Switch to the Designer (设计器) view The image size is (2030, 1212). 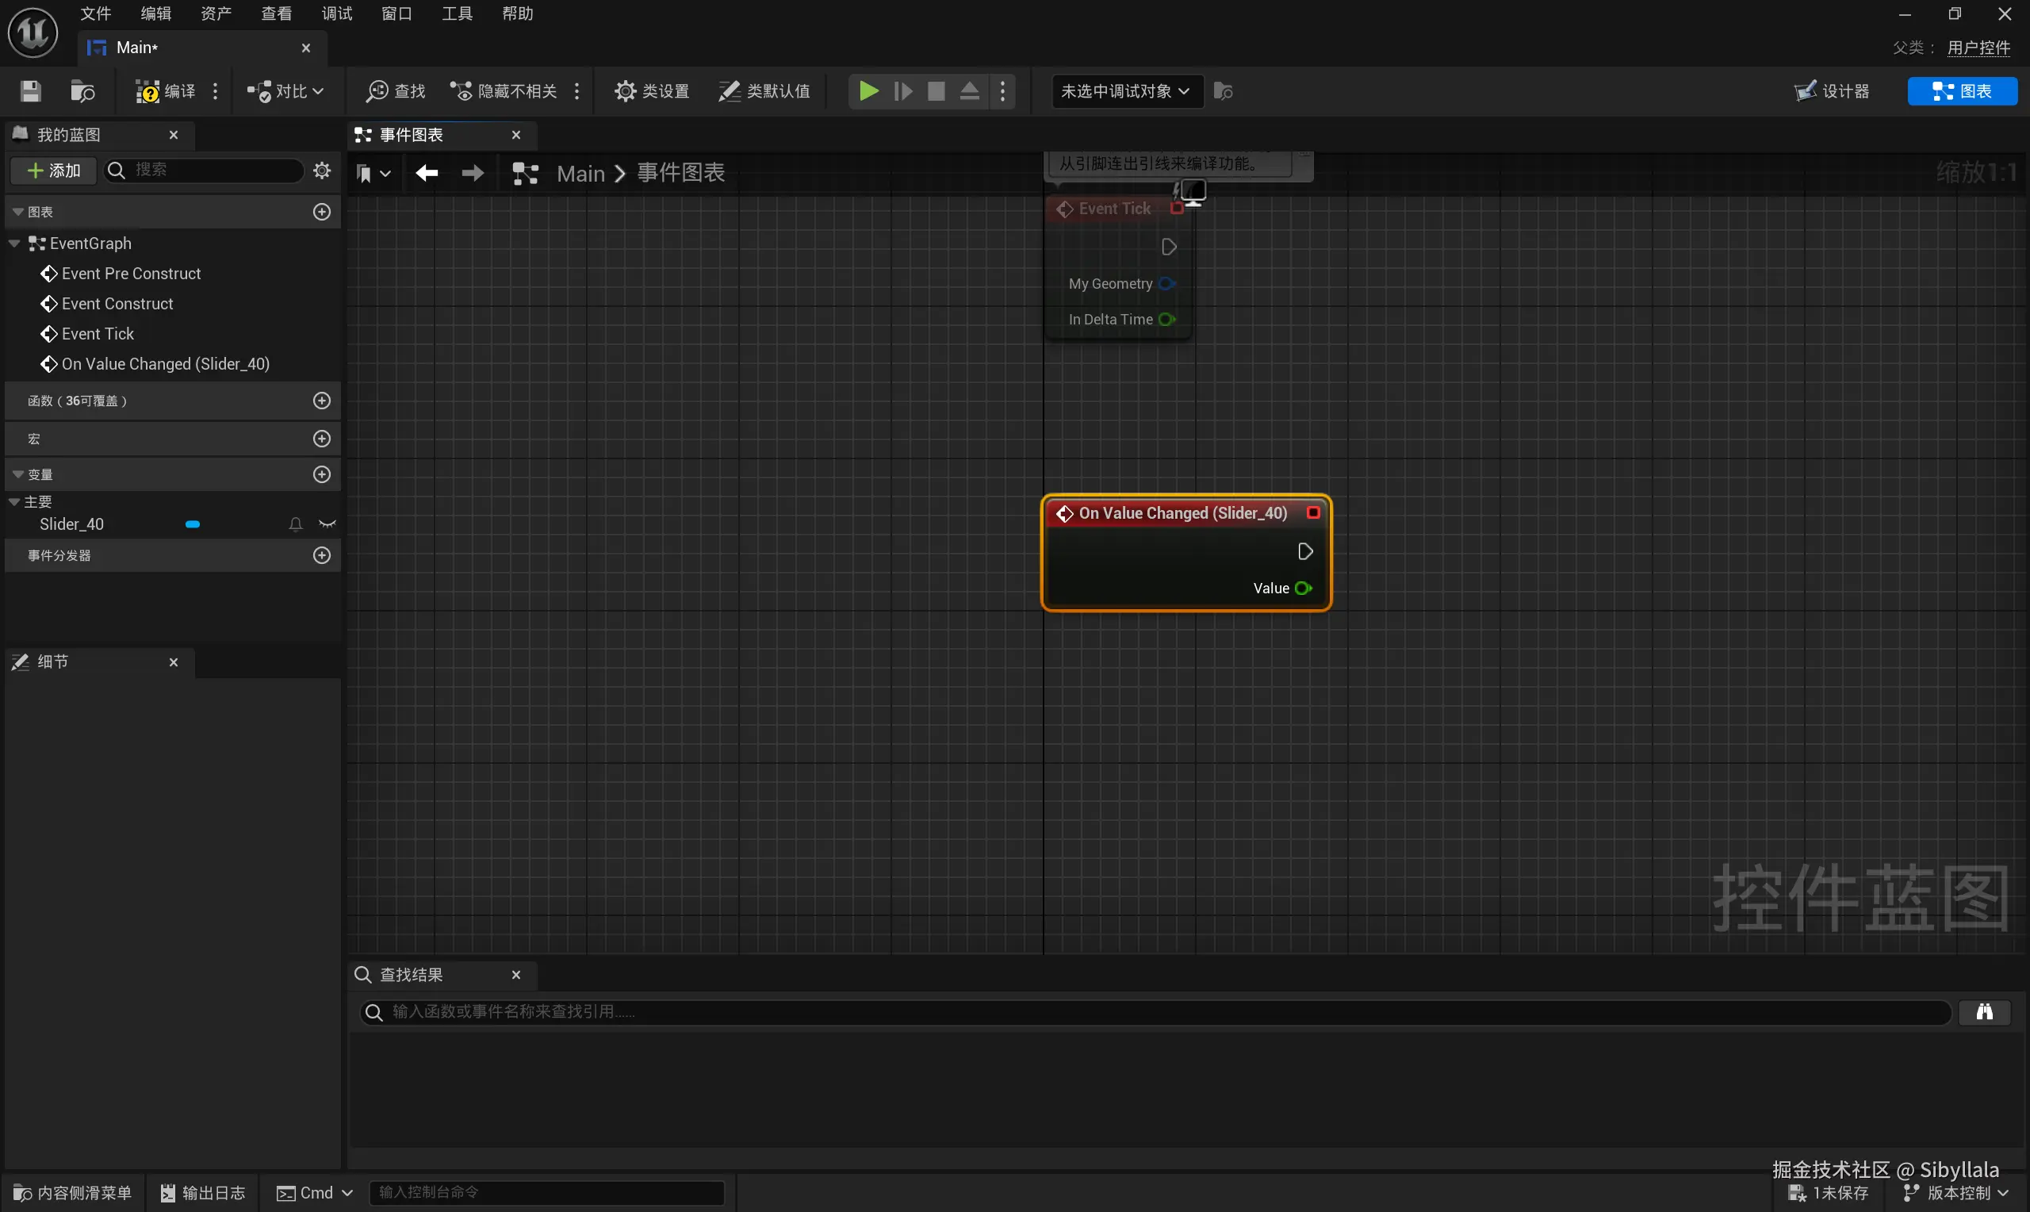click(1832, 90)
